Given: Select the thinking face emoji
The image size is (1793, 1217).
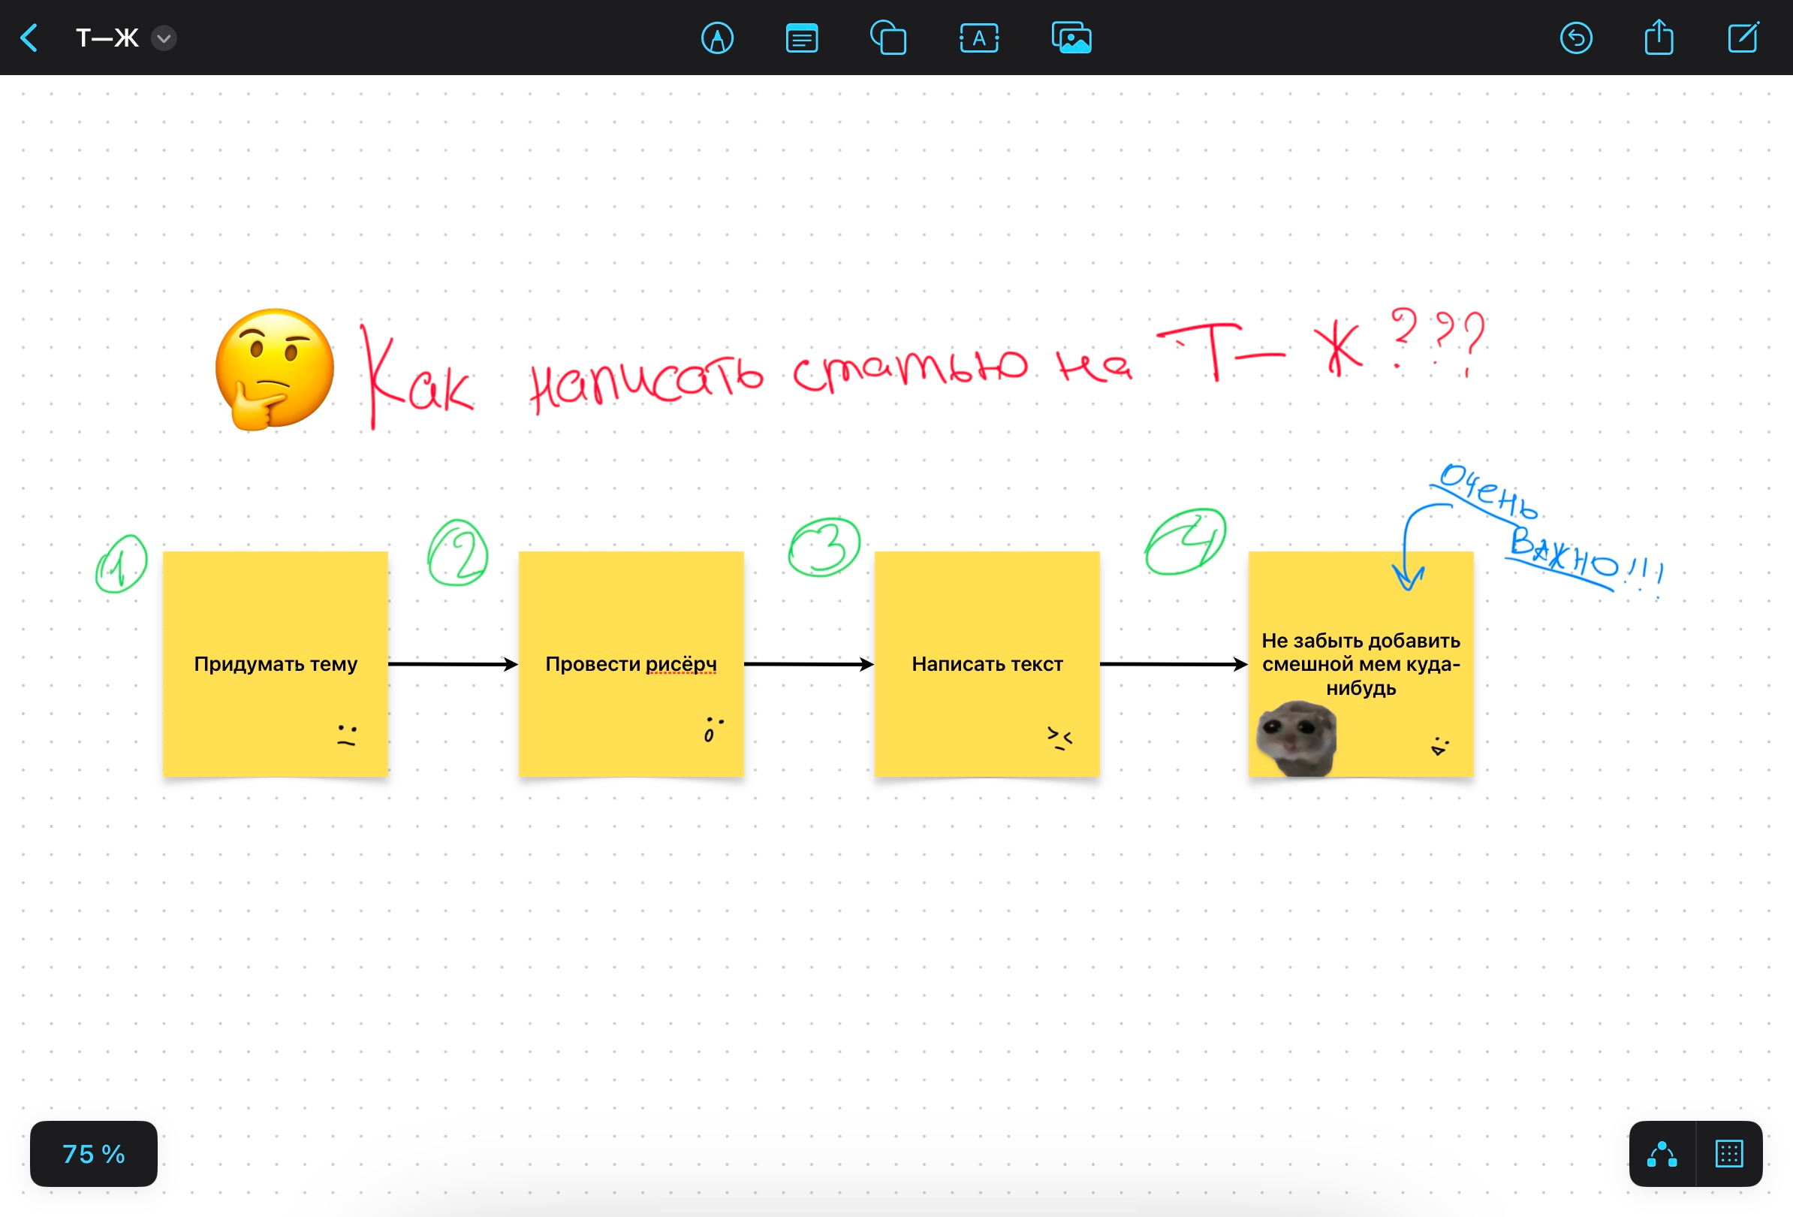Looking at the screenshot, I should 275,369.
